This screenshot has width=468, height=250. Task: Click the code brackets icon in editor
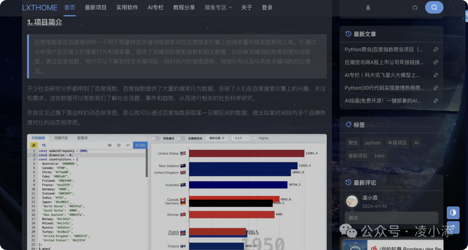pyautogui.click(x=128, y=145)
